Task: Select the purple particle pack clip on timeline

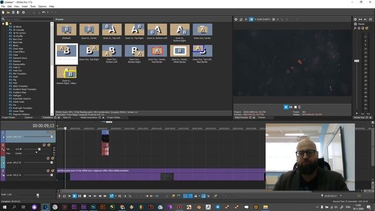Action: click(161, 175)
